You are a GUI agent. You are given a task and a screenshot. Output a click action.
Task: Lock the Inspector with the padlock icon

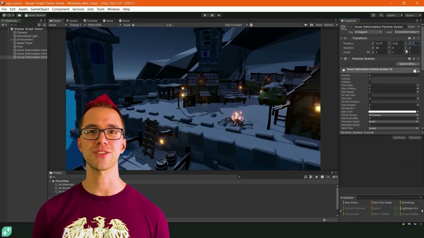[x=417, y=20]
